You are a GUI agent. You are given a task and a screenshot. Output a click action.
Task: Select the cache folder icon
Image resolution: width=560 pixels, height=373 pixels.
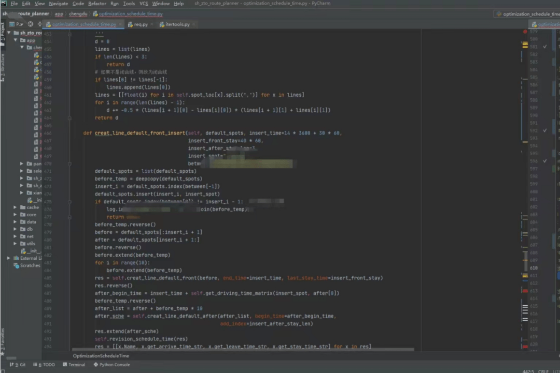(23, 207)
